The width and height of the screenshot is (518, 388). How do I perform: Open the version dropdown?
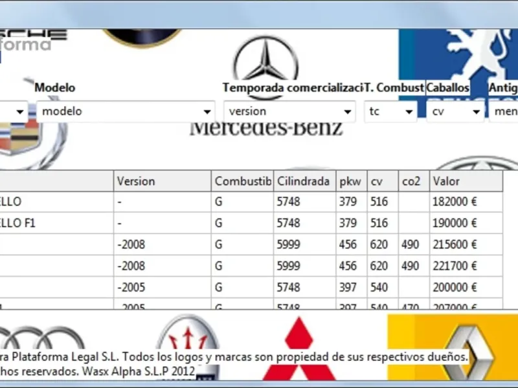click(x=289, y=111)
